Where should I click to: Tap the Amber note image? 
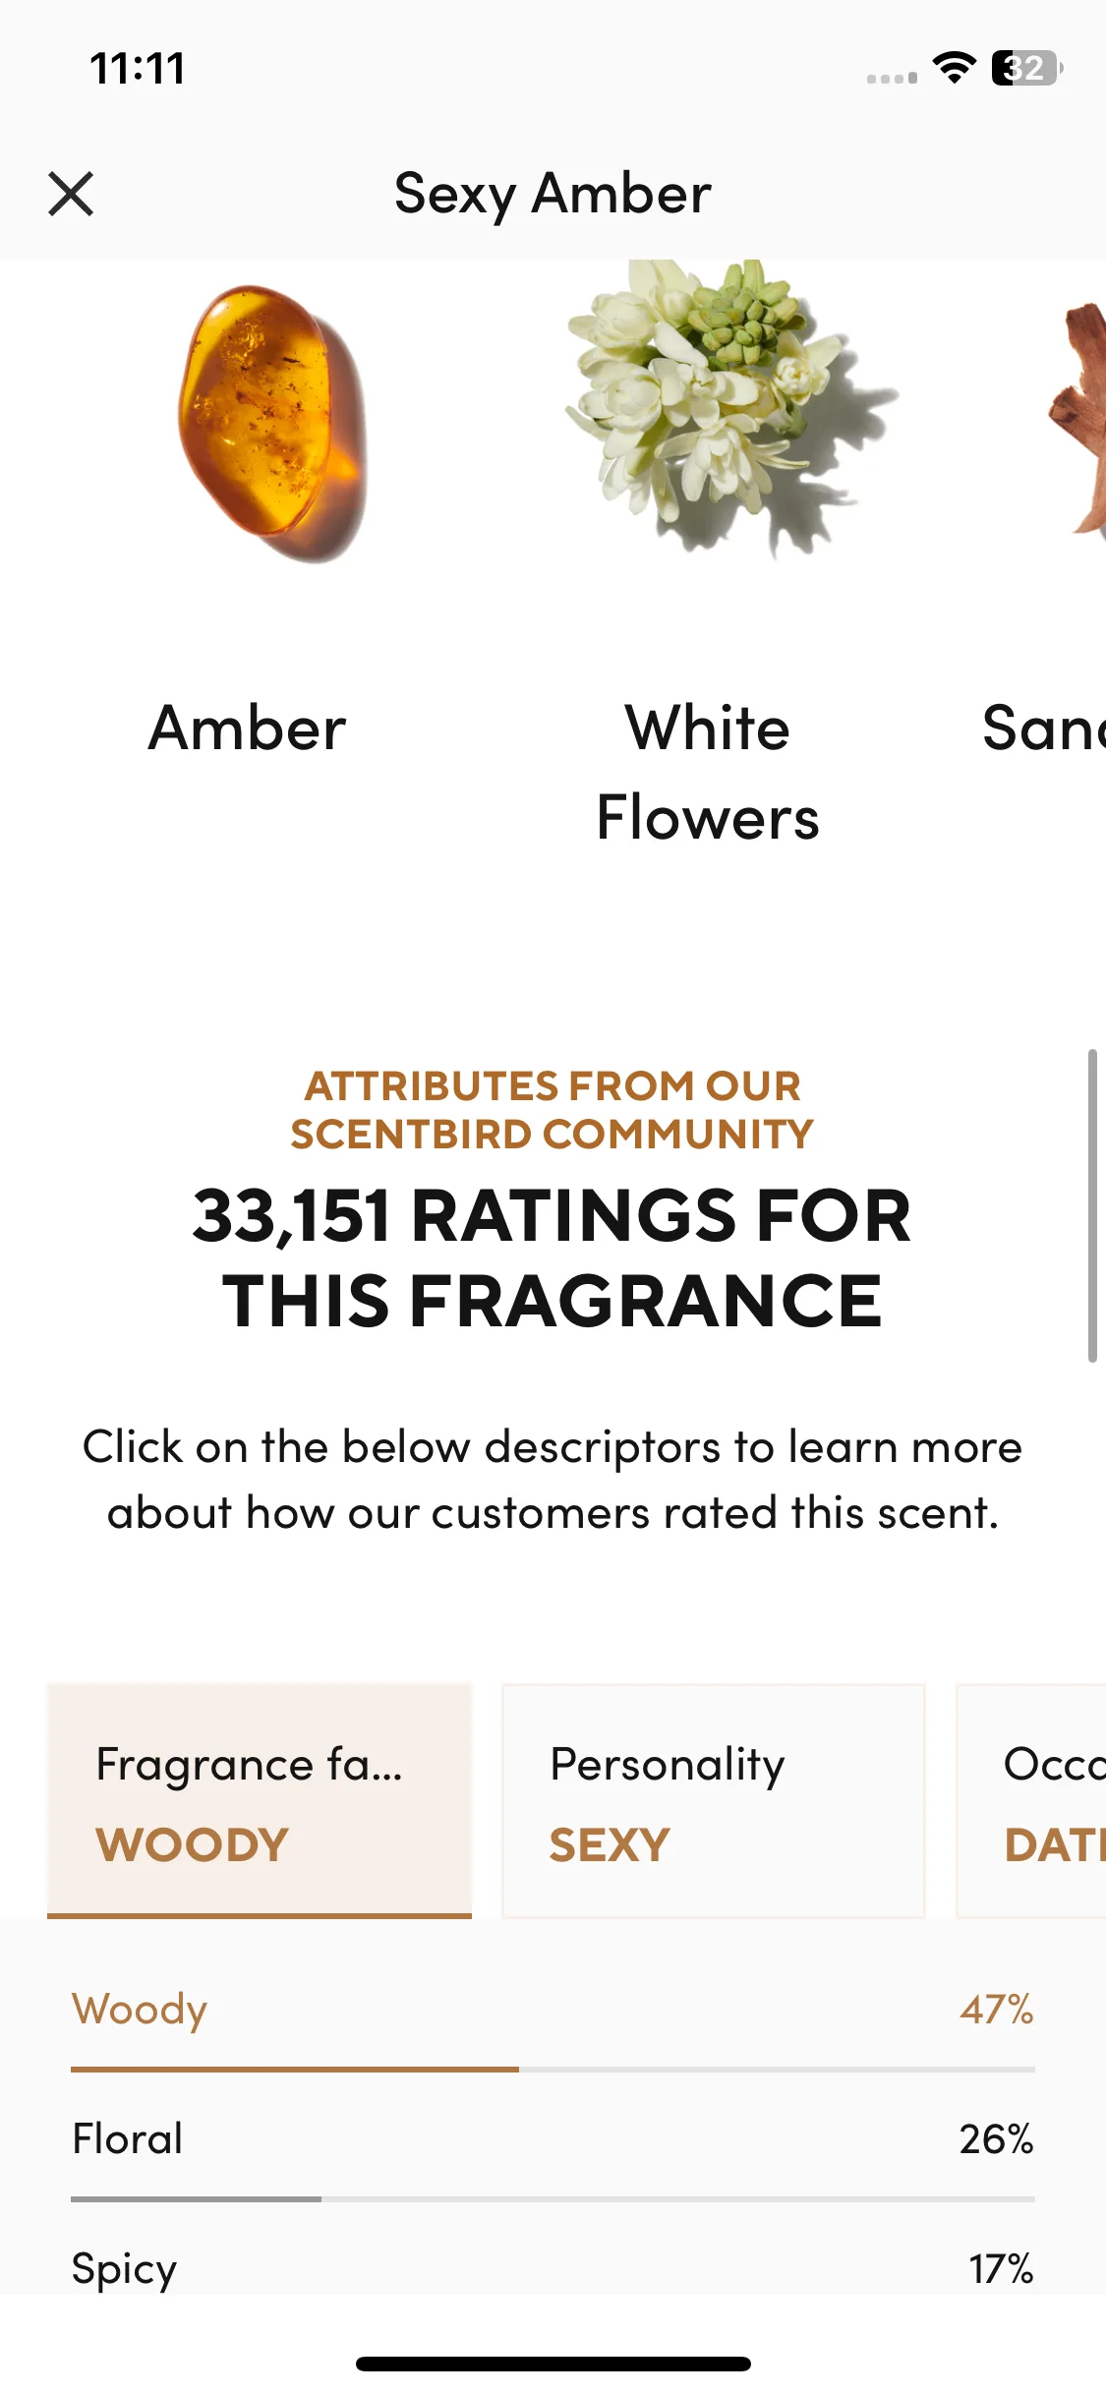pos(272,424)
